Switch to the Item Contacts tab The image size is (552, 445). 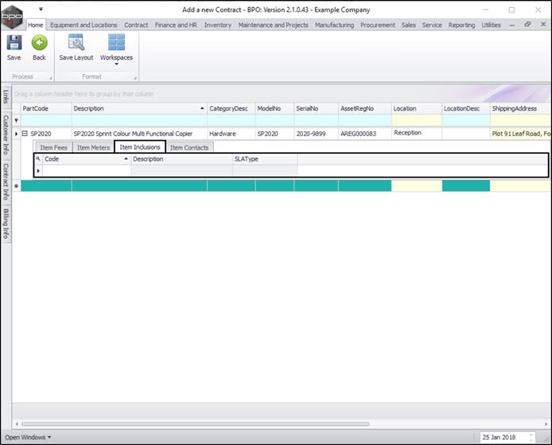coord(189,147)
